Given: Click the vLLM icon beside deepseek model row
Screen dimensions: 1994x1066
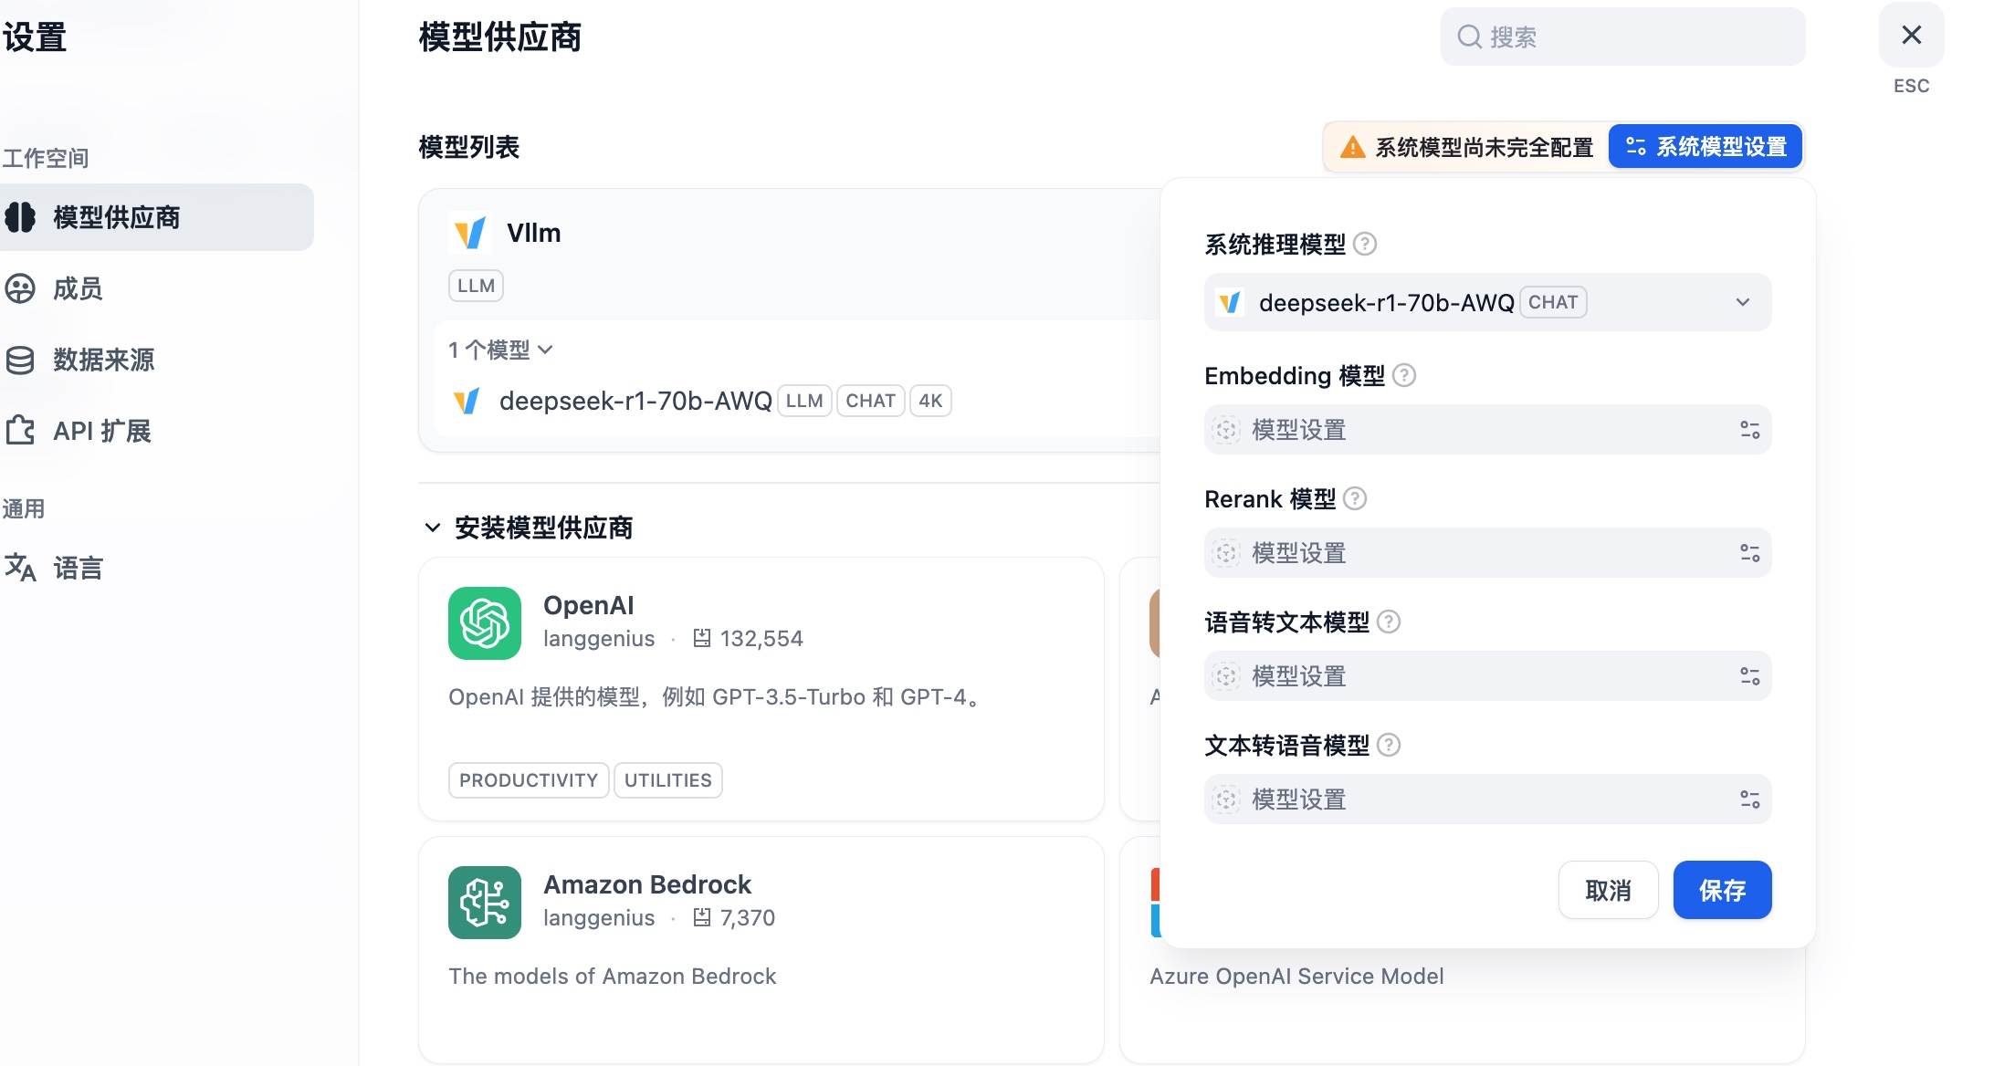Looking at the screenshot, I should 467,401.
